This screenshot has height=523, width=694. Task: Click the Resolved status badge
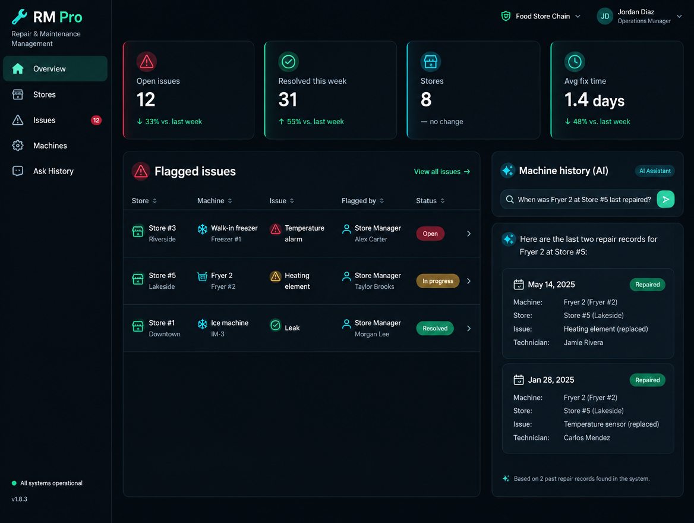click(435, 328)
